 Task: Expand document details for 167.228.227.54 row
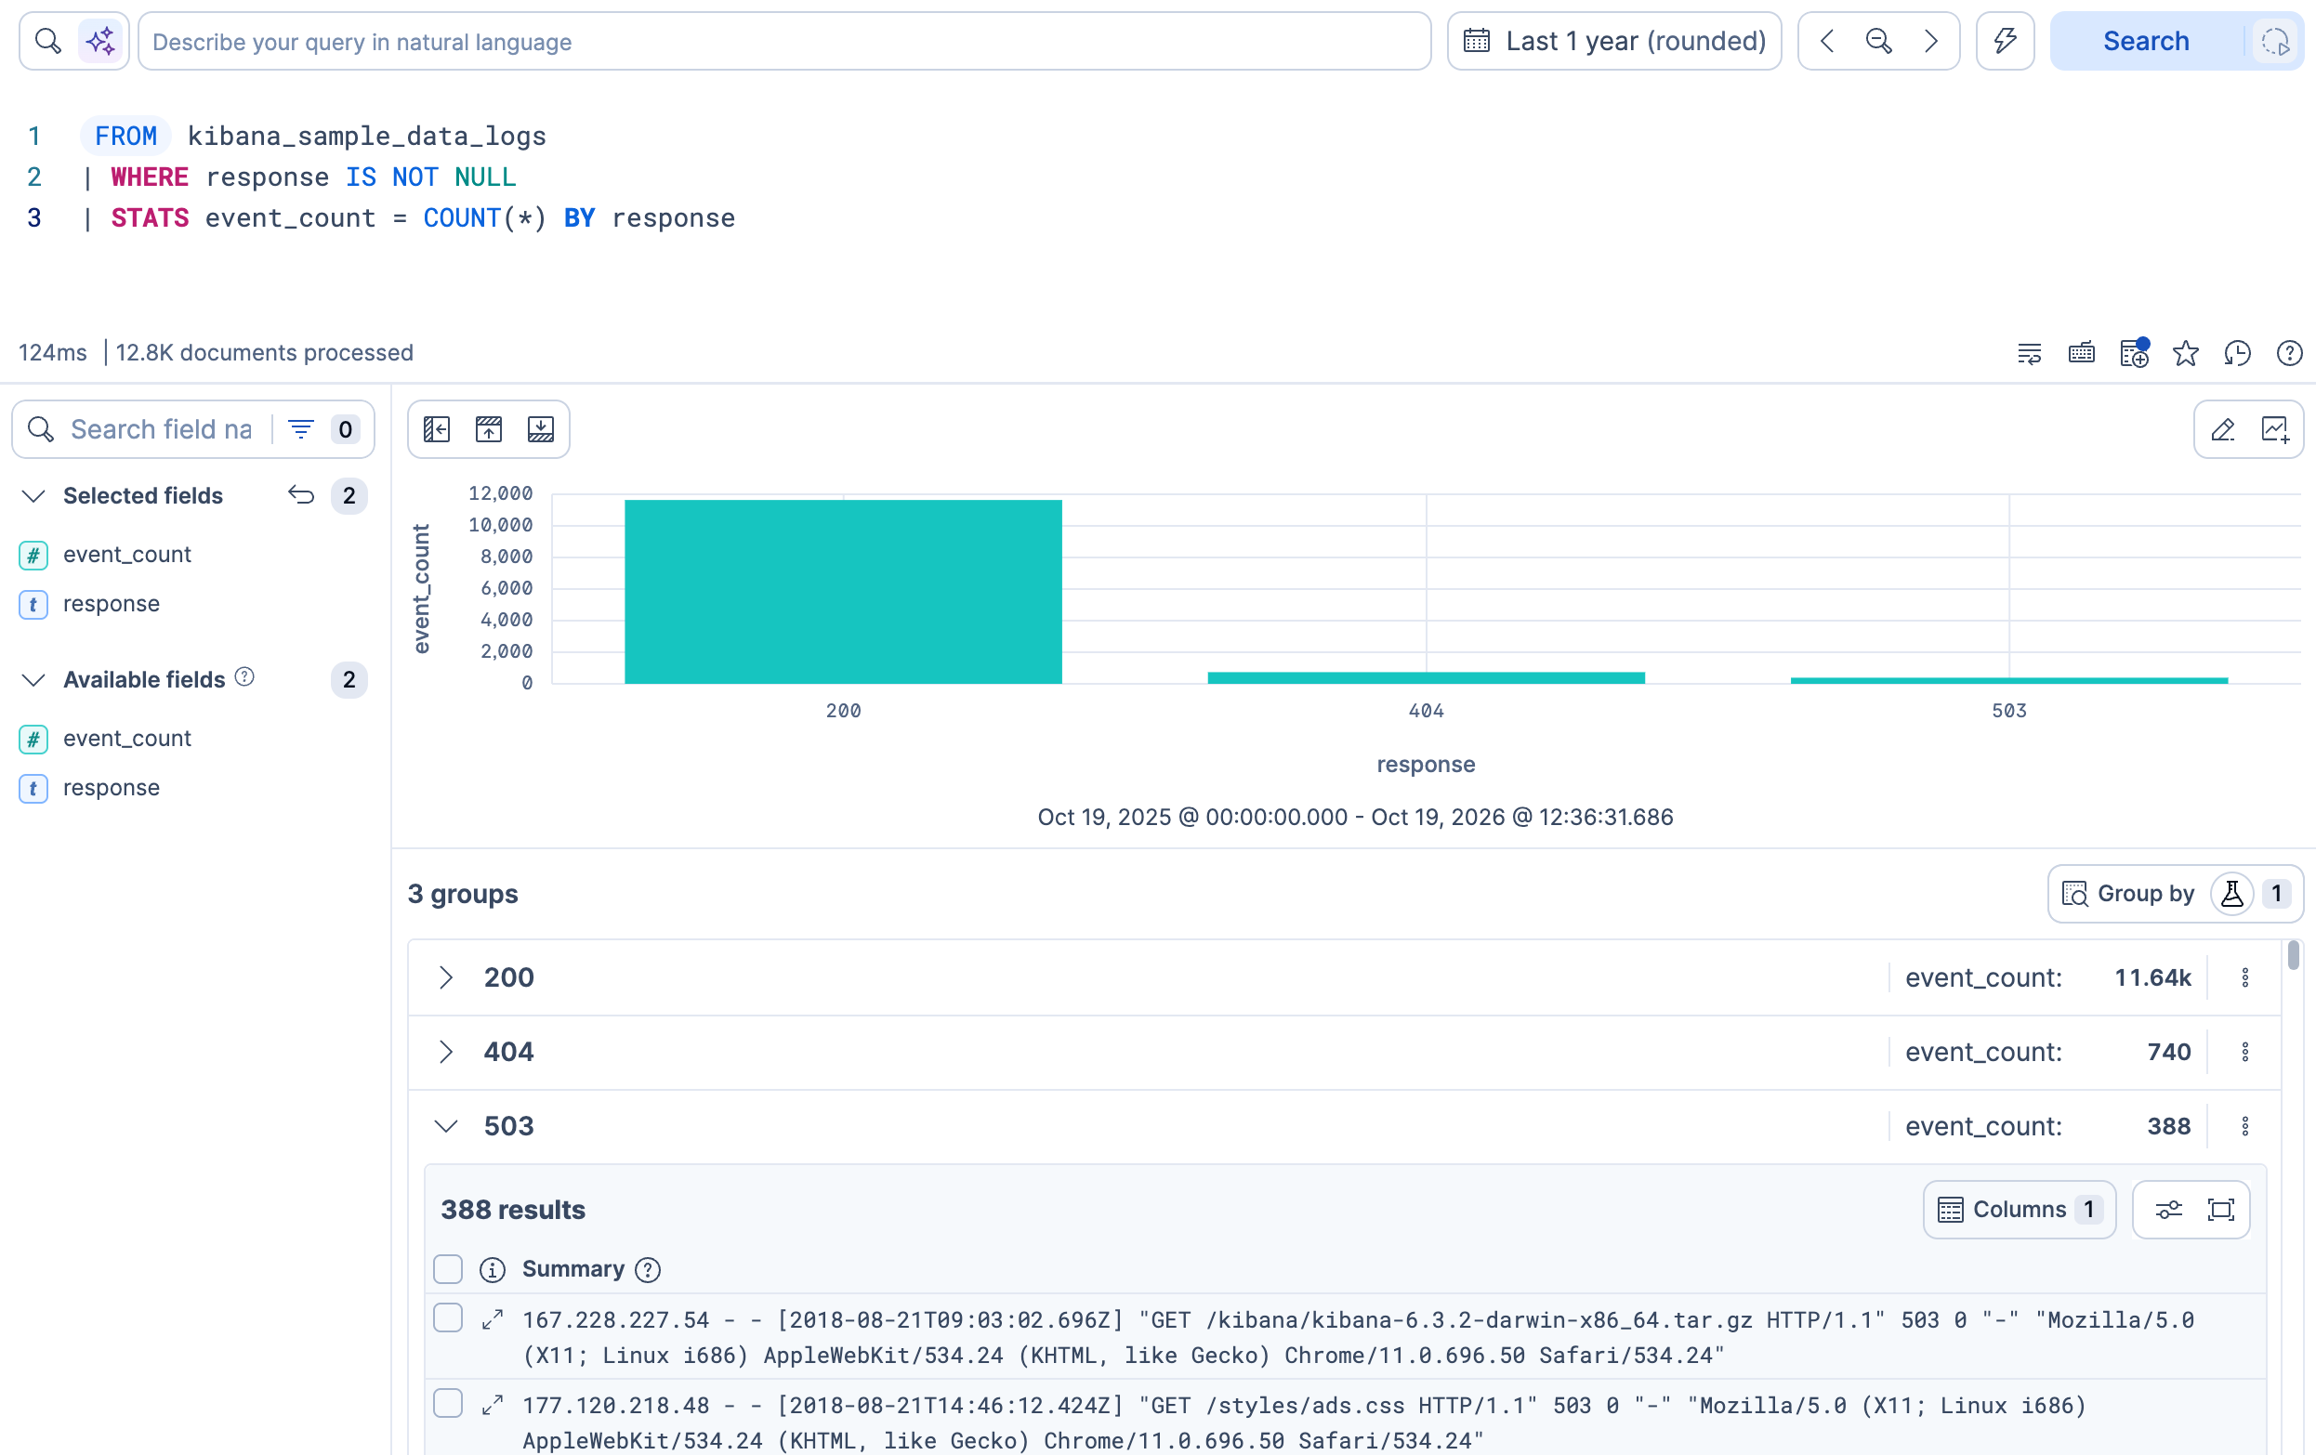tap(493, 1319)
